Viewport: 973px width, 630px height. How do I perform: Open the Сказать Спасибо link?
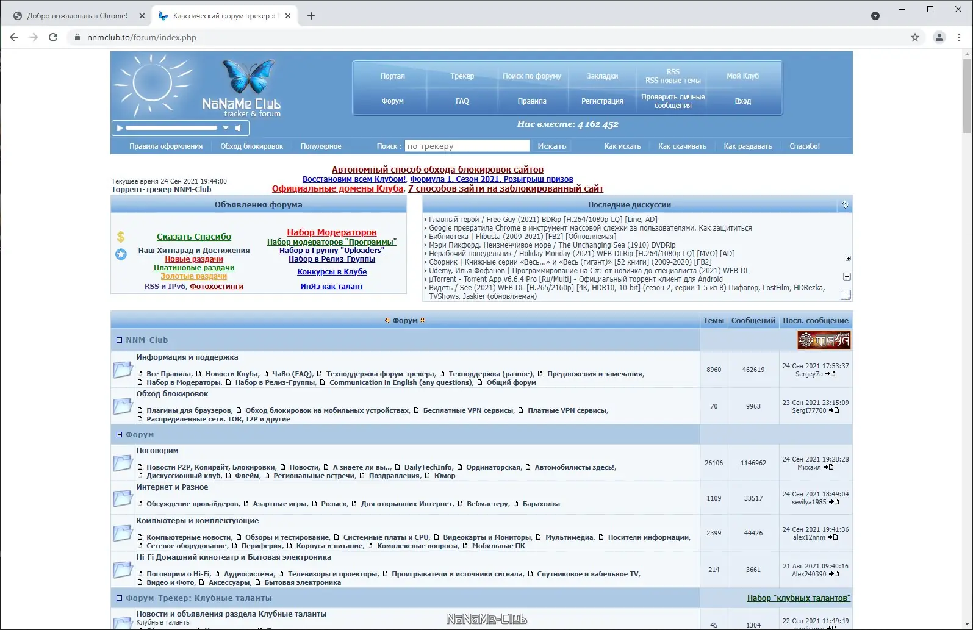click(194, 237)
